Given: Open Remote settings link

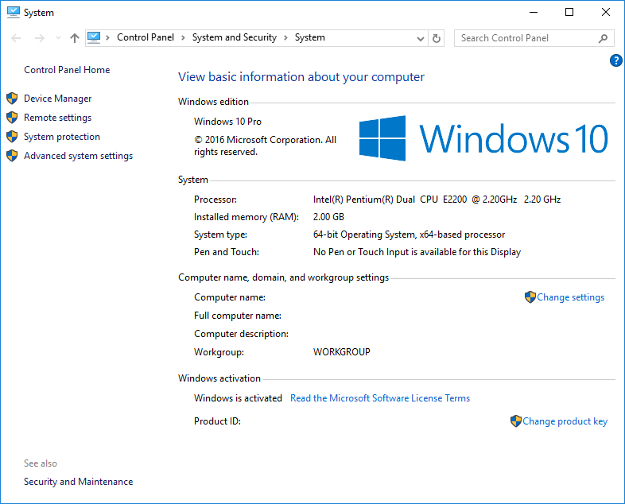Looking at the screenshot, I should click(58, 118).
